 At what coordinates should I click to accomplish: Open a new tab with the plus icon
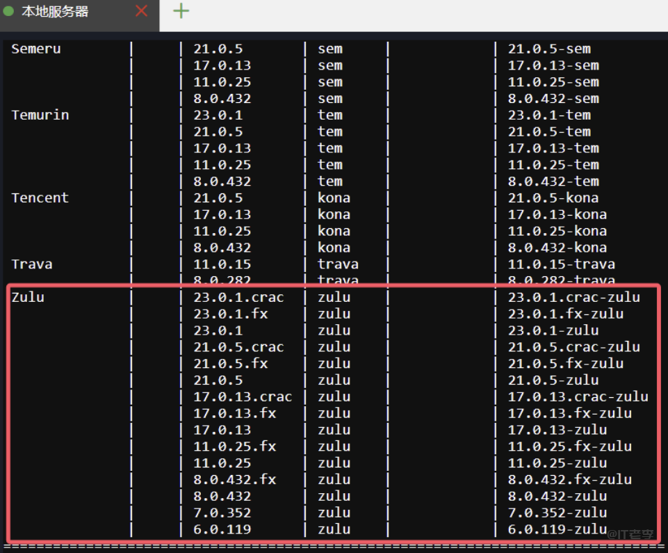coord(181,11)
